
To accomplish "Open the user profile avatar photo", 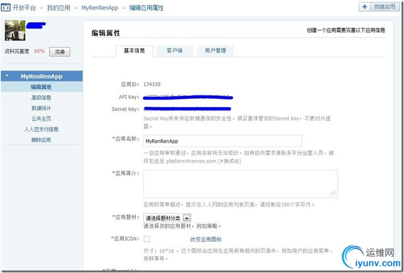I will pyautogui.click(x=15, y=30).
